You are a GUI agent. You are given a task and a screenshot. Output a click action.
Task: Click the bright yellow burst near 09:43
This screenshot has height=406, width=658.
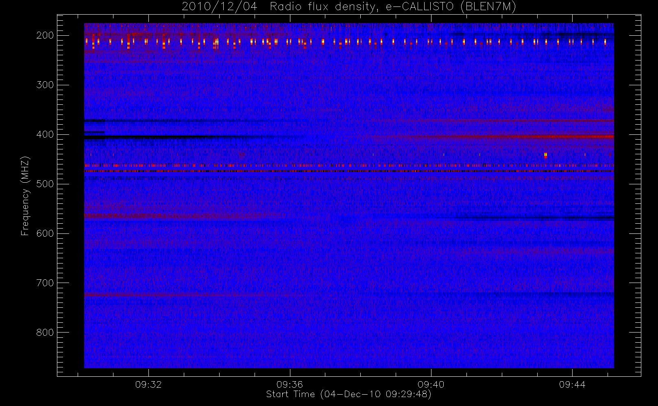click(545, 155)
